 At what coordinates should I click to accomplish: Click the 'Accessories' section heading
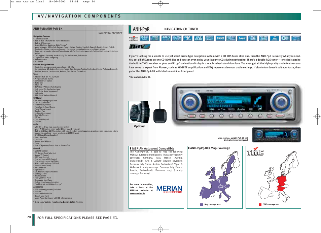pos(38,187)
